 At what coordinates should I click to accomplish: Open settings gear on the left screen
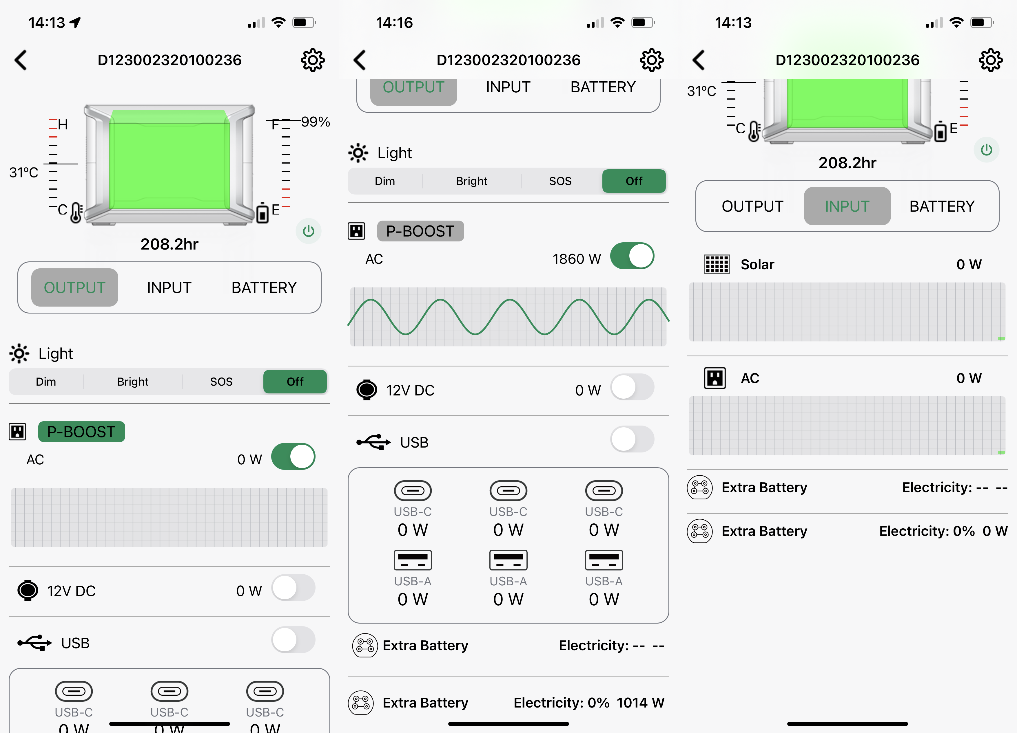tap(313, 60)
